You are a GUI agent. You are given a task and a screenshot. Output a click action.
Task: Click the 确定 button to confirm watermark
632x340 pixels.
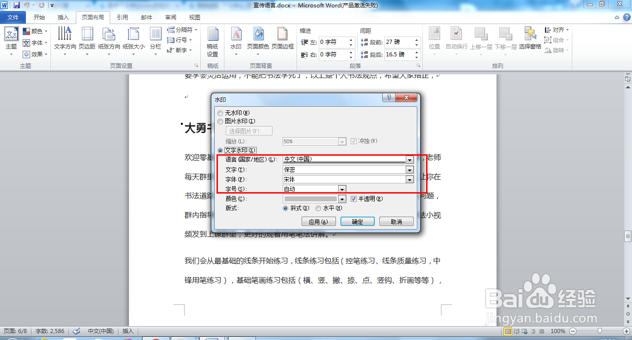tap(357, 221)
